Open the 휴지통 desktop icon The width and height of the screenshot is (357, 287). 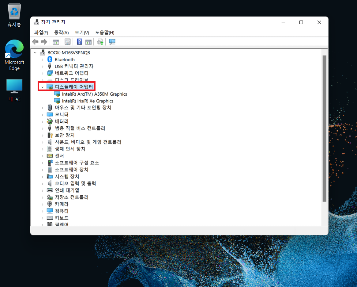pyautogui.click(x=14, y=15)
